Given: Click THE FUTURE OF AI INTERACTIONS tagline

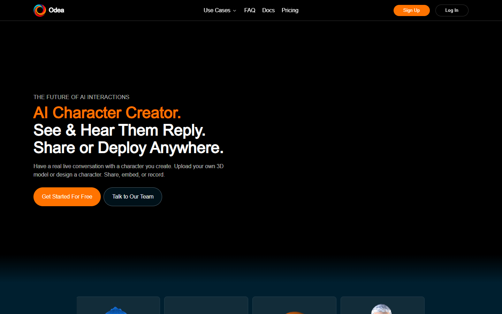Looking at the screenshot, I should pos(81,97).
